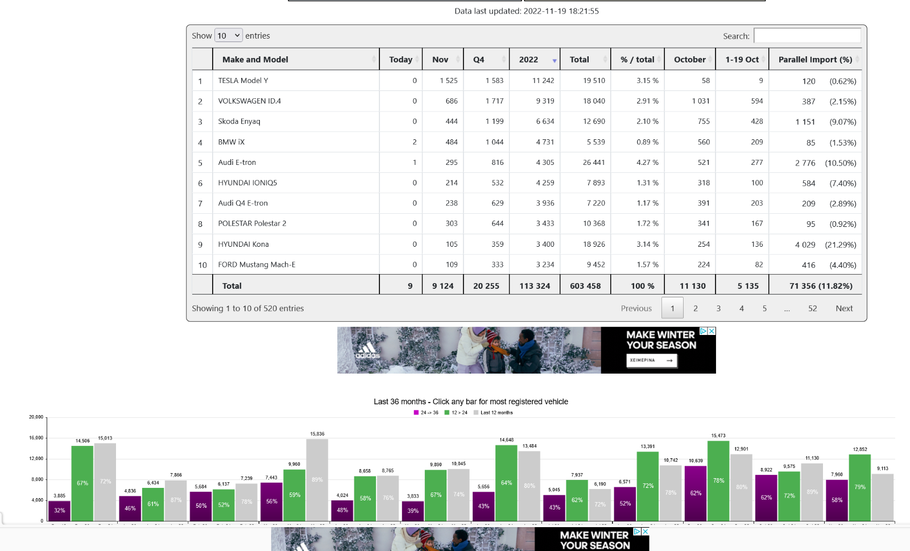Image resolution: width=910 pixels, height=551 pixels.
Task: Click the 603 458 total cell
Action: pyautogui.click(x=585, y=285)
